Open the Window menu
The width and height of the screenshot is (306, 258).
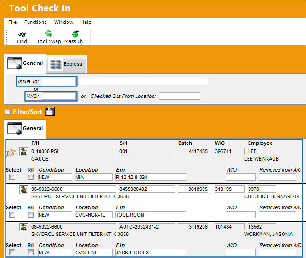(x=63, y=22)
